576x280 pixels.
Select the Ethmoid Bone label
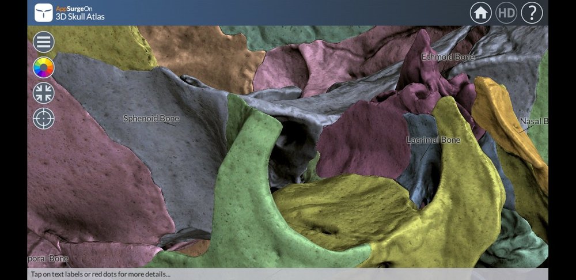[x=448, y=57]
